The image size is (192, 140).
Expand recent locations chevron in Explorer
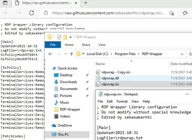(66, 54)
